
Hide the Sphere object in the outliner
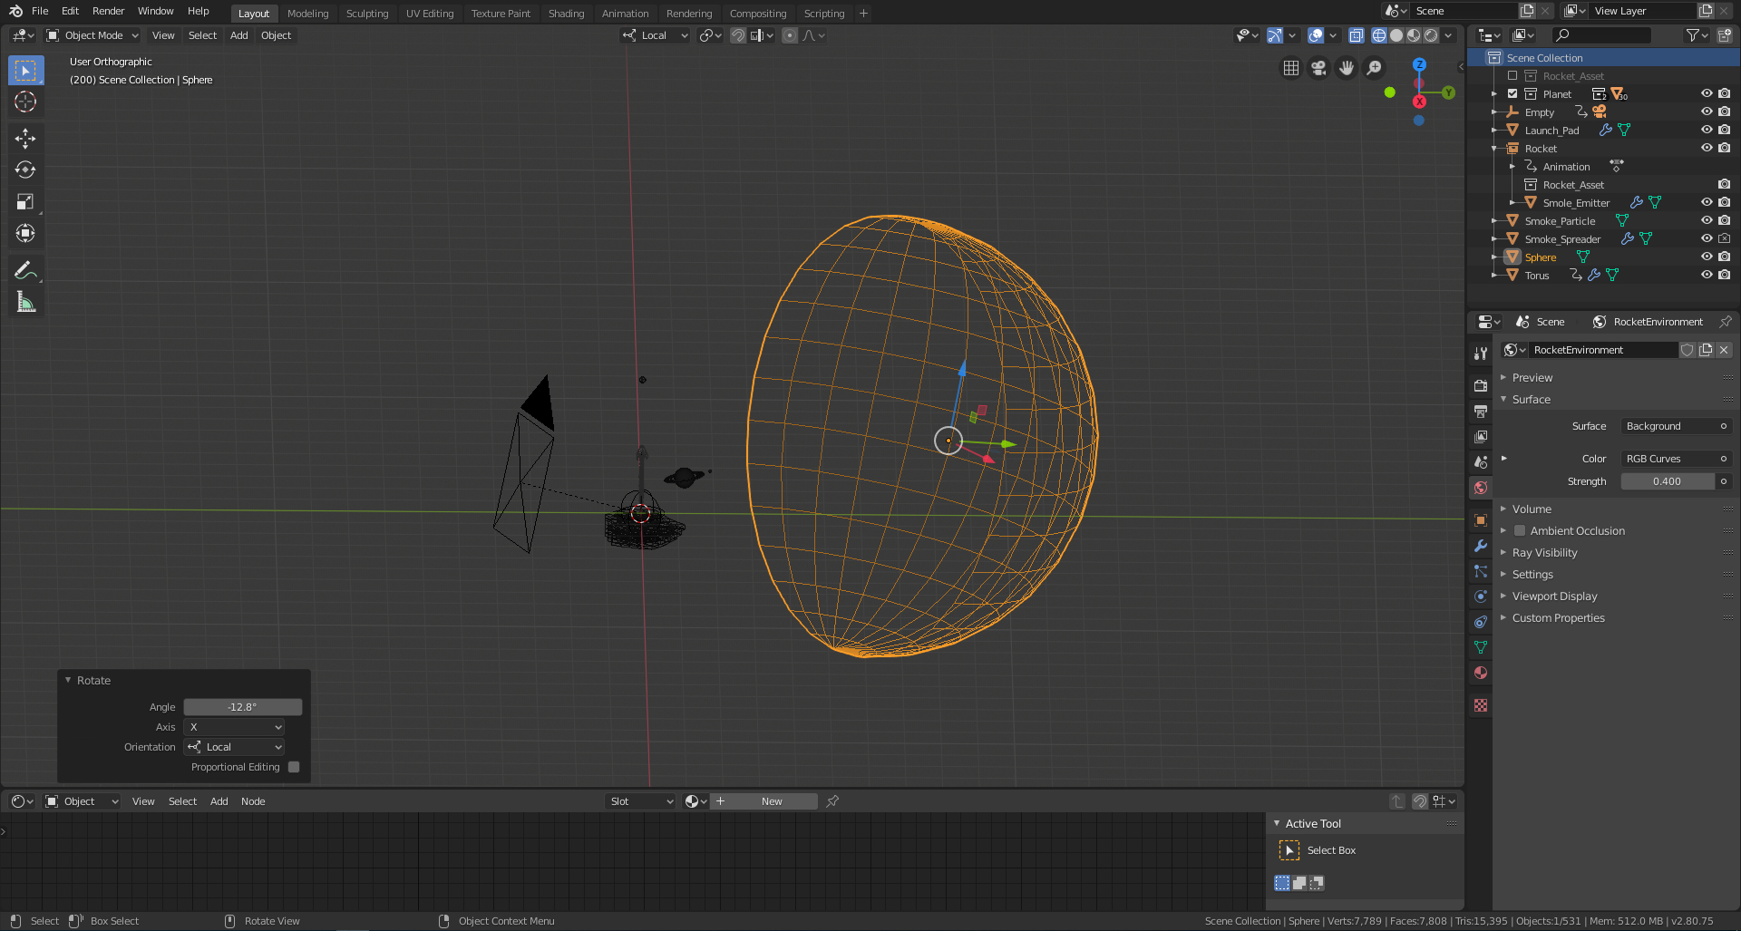tap(1706, 257)
